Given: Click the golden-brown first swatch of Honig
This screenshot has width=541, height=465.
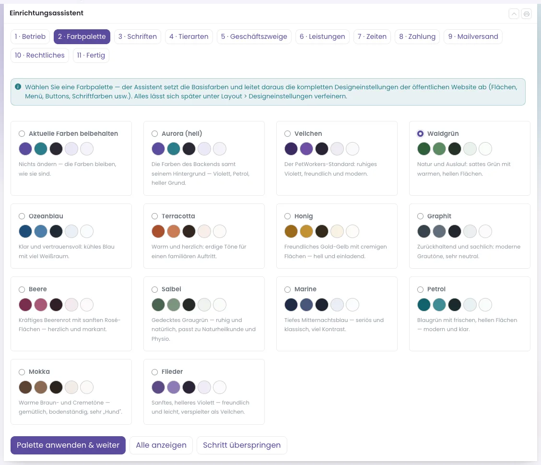Looking at the screenshot, I should pyautogui.click(x=291, y=231).
